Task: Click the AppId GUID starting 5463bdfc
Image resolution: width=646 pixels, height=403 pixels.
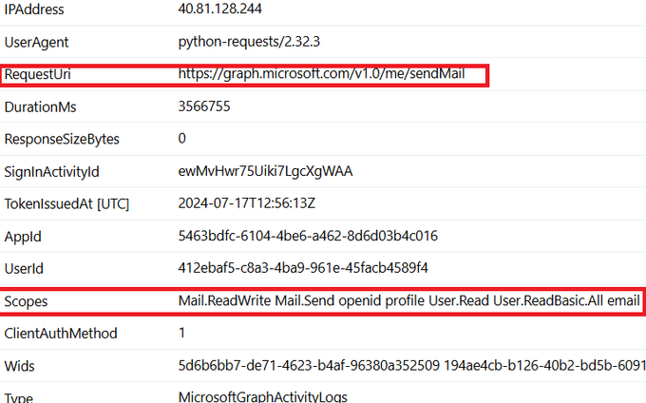Action: (x=308, y=236)
